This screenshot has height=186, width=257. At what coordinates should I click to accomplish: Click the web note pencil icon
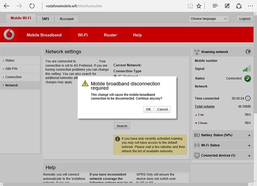click(x=227, y=6)
